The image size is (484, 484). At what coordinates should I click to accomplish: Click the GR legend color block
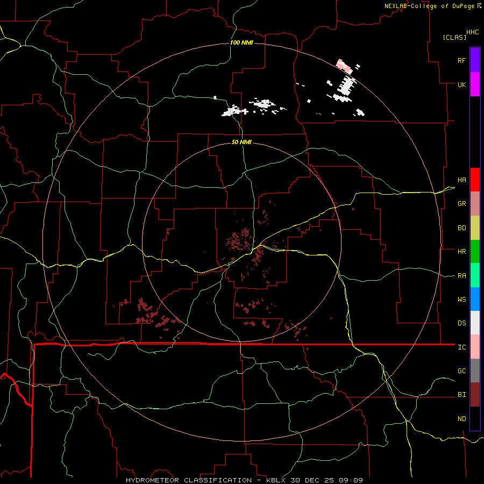(x=475, y=204)
